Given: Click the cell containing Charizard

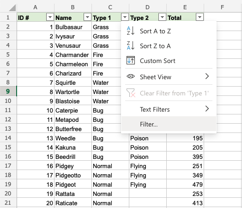Looking at the screenshot, I should click(x=73, y=73).
